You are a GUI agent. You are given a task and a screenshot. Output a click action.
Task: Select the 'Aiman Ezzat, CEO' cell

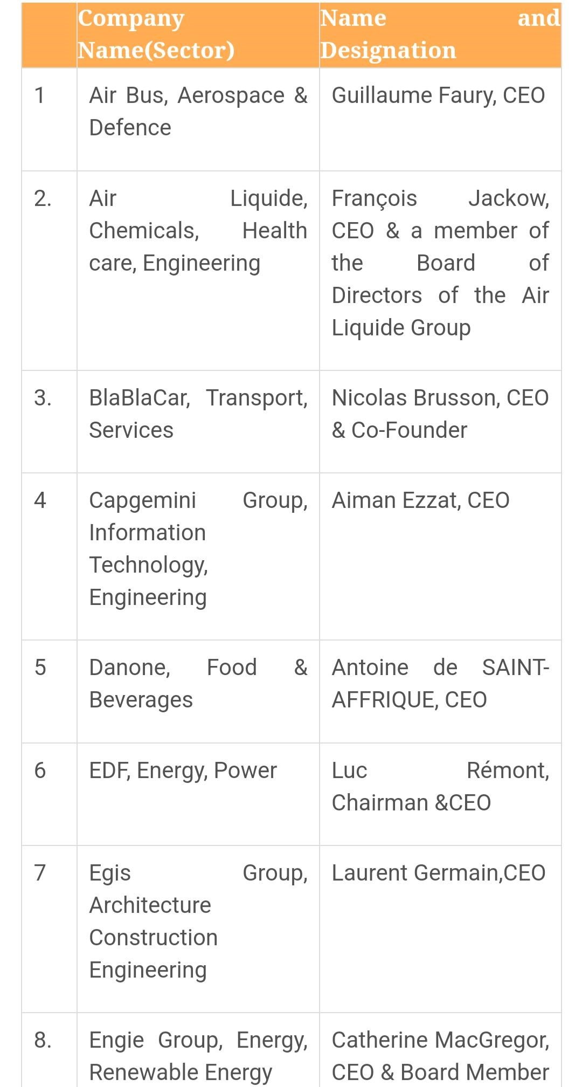pyautogui.click(x=440, y=556)
